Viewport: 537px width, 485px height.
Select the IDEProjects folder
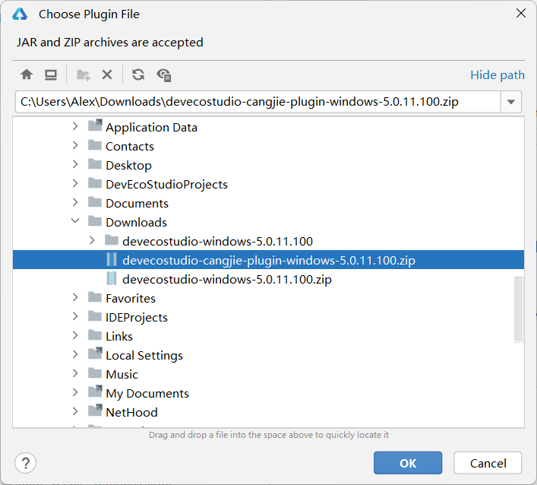[136, 317]
